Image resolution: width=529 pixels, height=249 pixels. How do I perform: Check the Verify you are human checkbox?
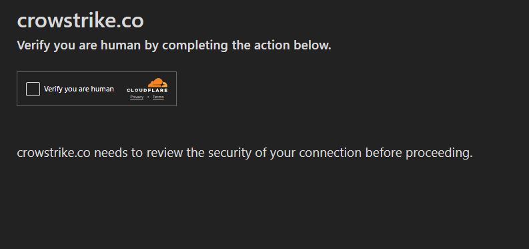point(33,89)
